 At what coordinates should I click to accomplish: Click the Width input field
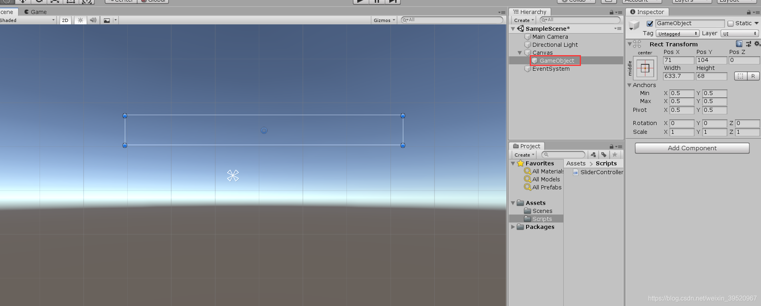click(x=679, y=76)
